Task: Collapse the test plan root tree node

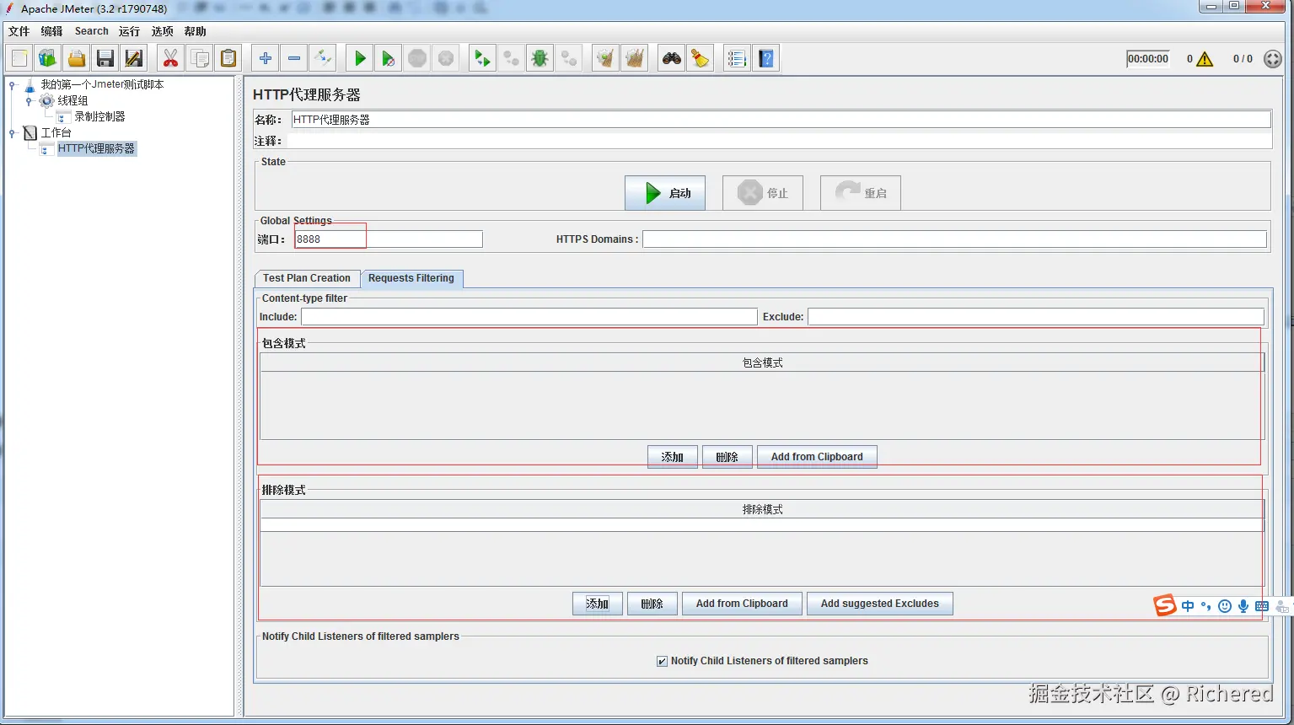Action: (12, 84)
